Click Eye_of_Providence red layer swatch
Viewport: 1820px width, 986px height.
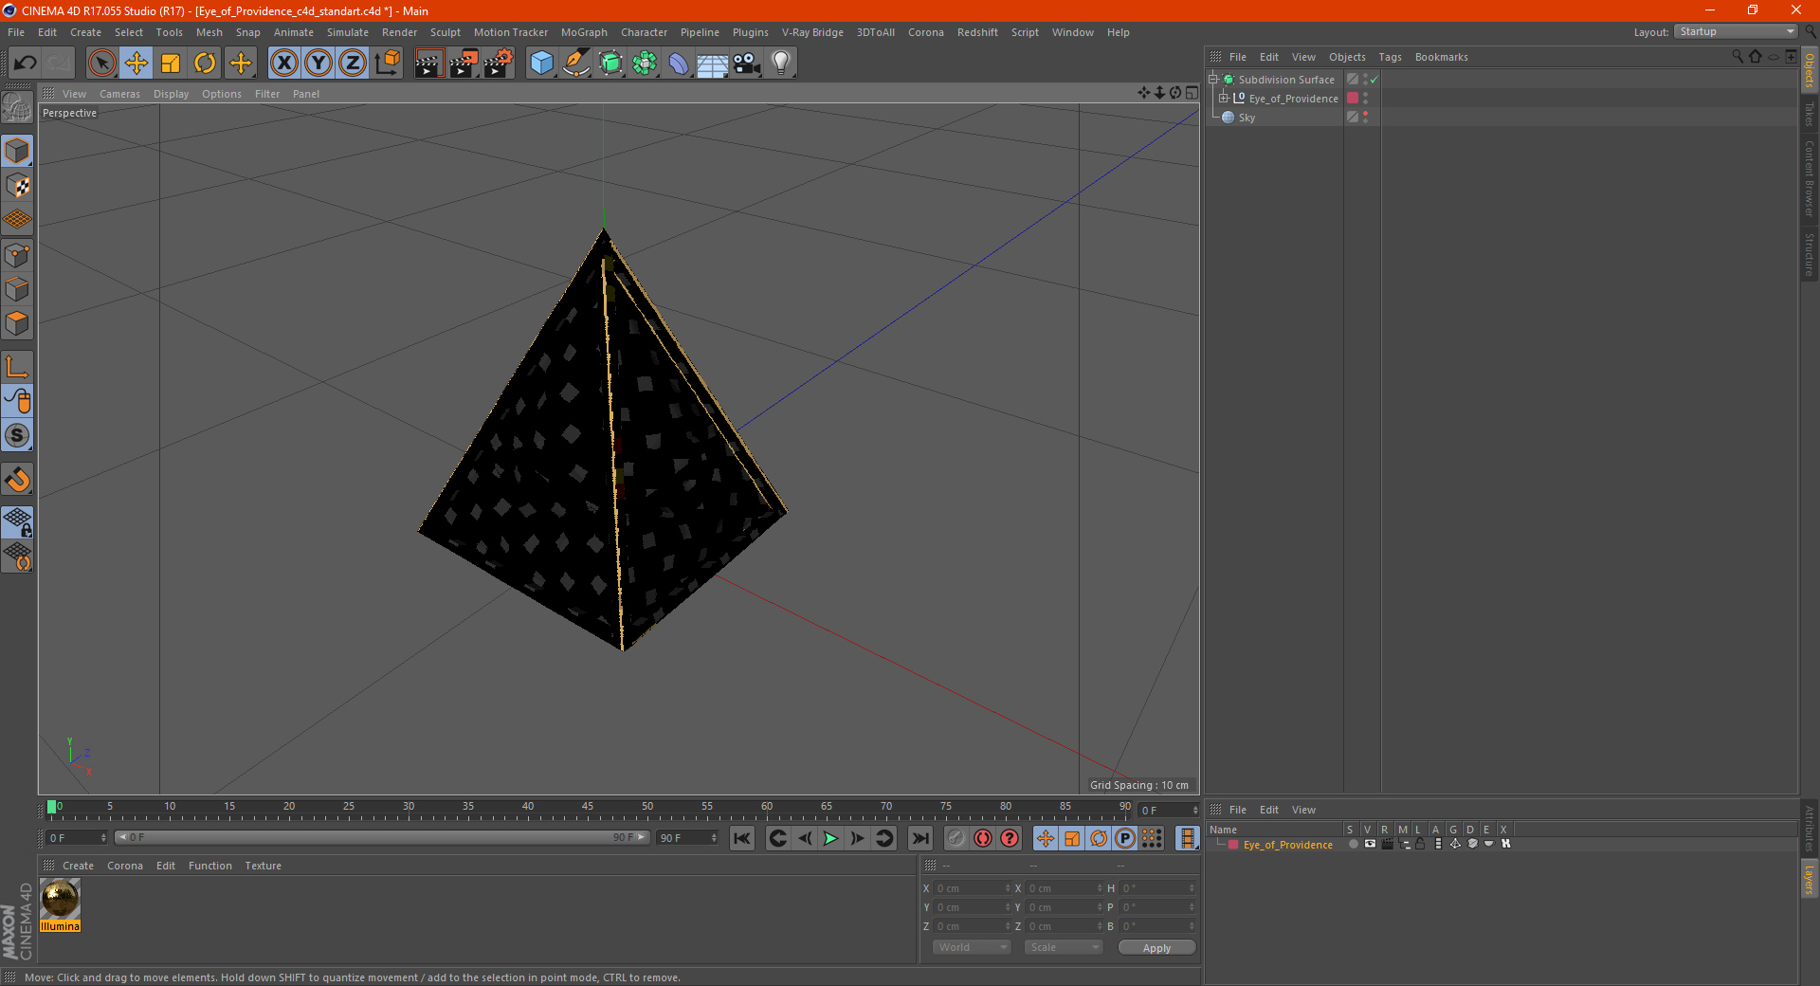click(1353, 99)
